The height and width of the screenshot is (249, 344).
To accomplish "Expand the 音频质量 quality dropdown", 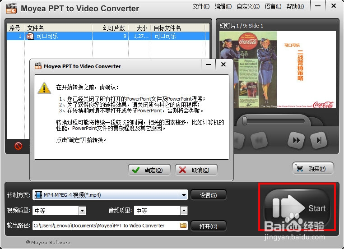I will 184,211.
